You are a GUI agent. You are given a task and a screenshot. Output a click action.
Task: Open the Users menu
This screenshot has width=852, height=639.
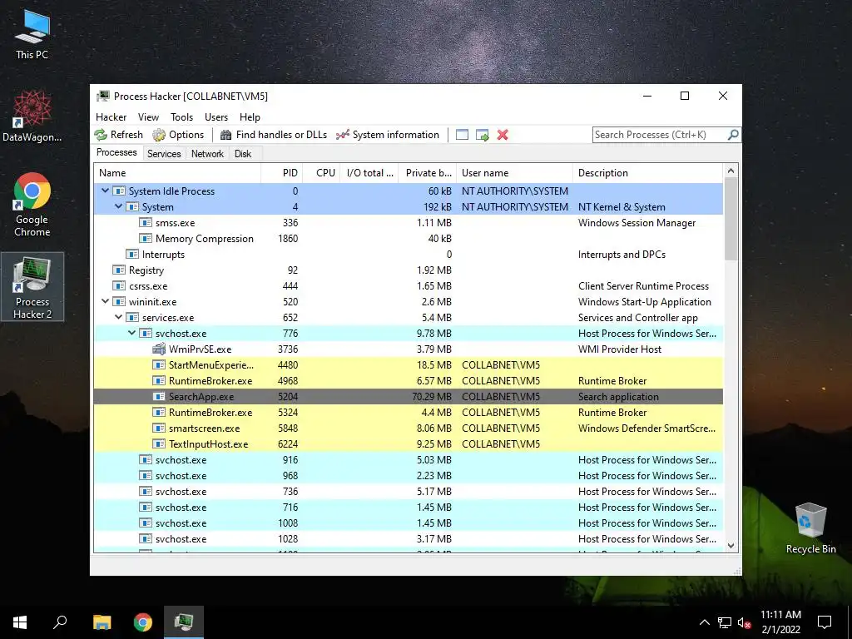[x=216, y=116]
